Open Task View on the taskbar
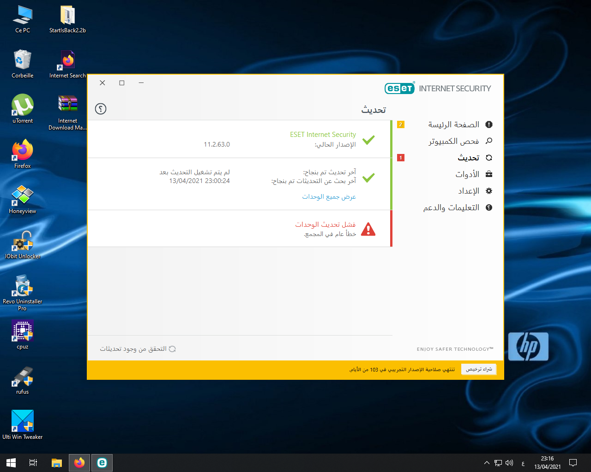 pos(33,463)
